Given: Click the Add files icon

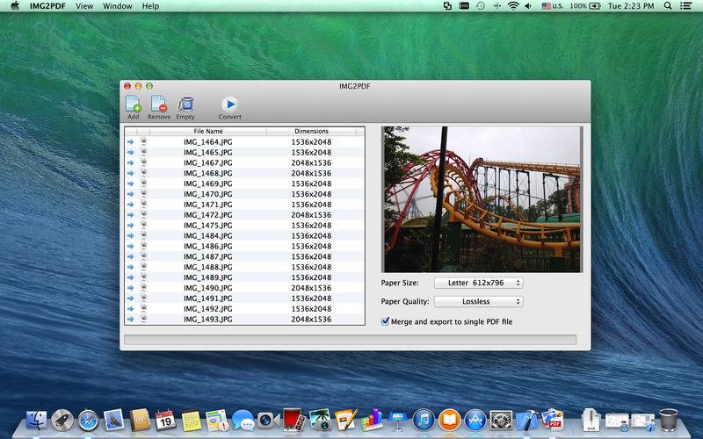Looking at the screenshot, I should point(133,105).
